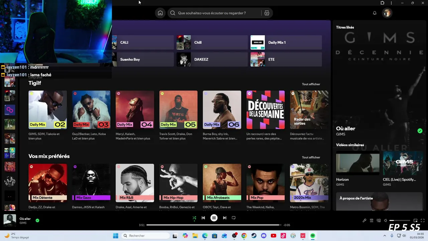This screenshot has width=428, height=241.
Task: Pause the current song
Action: point(214,218)
